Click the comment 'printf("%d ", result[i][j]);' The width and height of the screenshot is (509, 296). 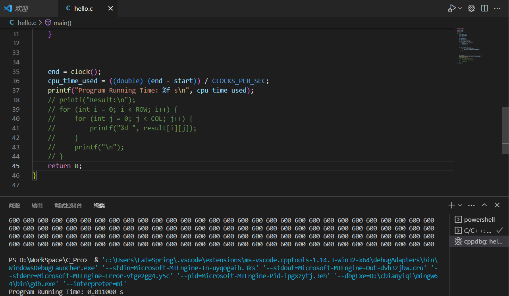(x=143, y=128)
